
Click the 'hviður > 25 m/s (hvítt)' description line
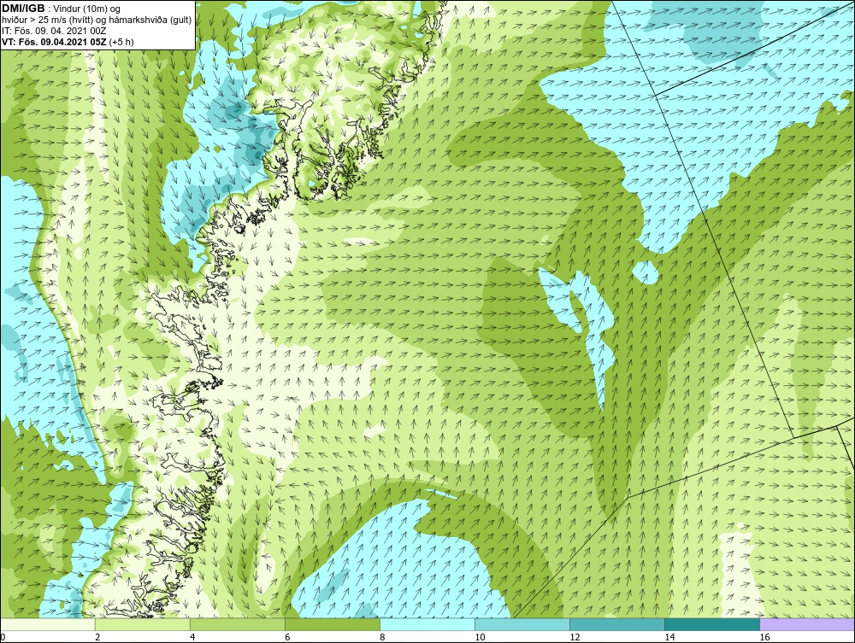tap(97, 20)
